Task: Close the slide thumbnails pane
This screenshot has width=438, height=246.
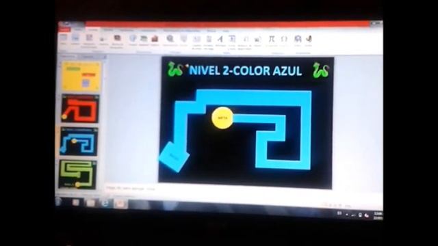Action: [x=105, y=57]
